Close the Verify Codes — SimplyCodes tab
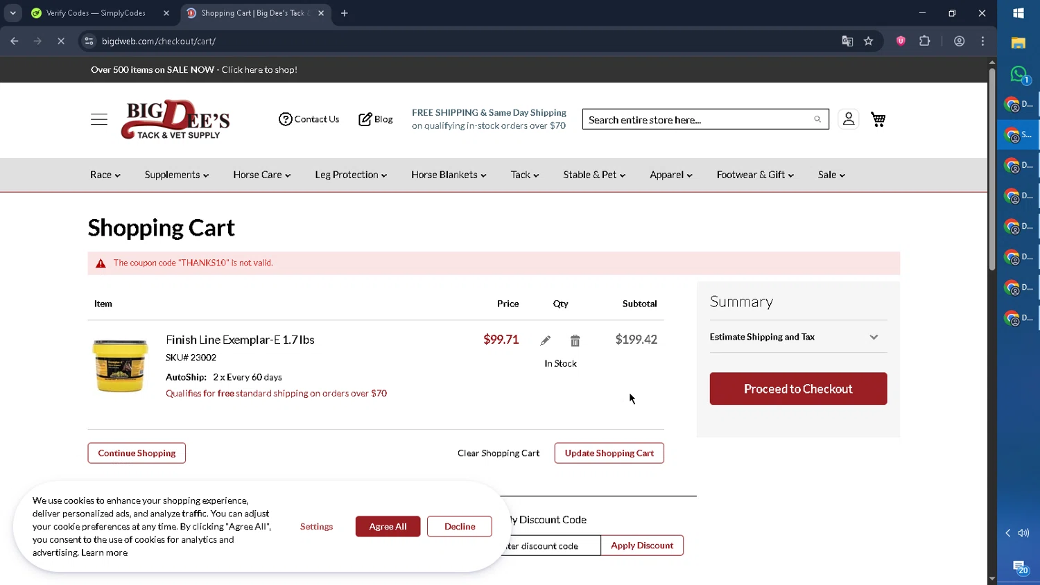The width and height of the screenshot is (1040, 585). coord(166,13)
